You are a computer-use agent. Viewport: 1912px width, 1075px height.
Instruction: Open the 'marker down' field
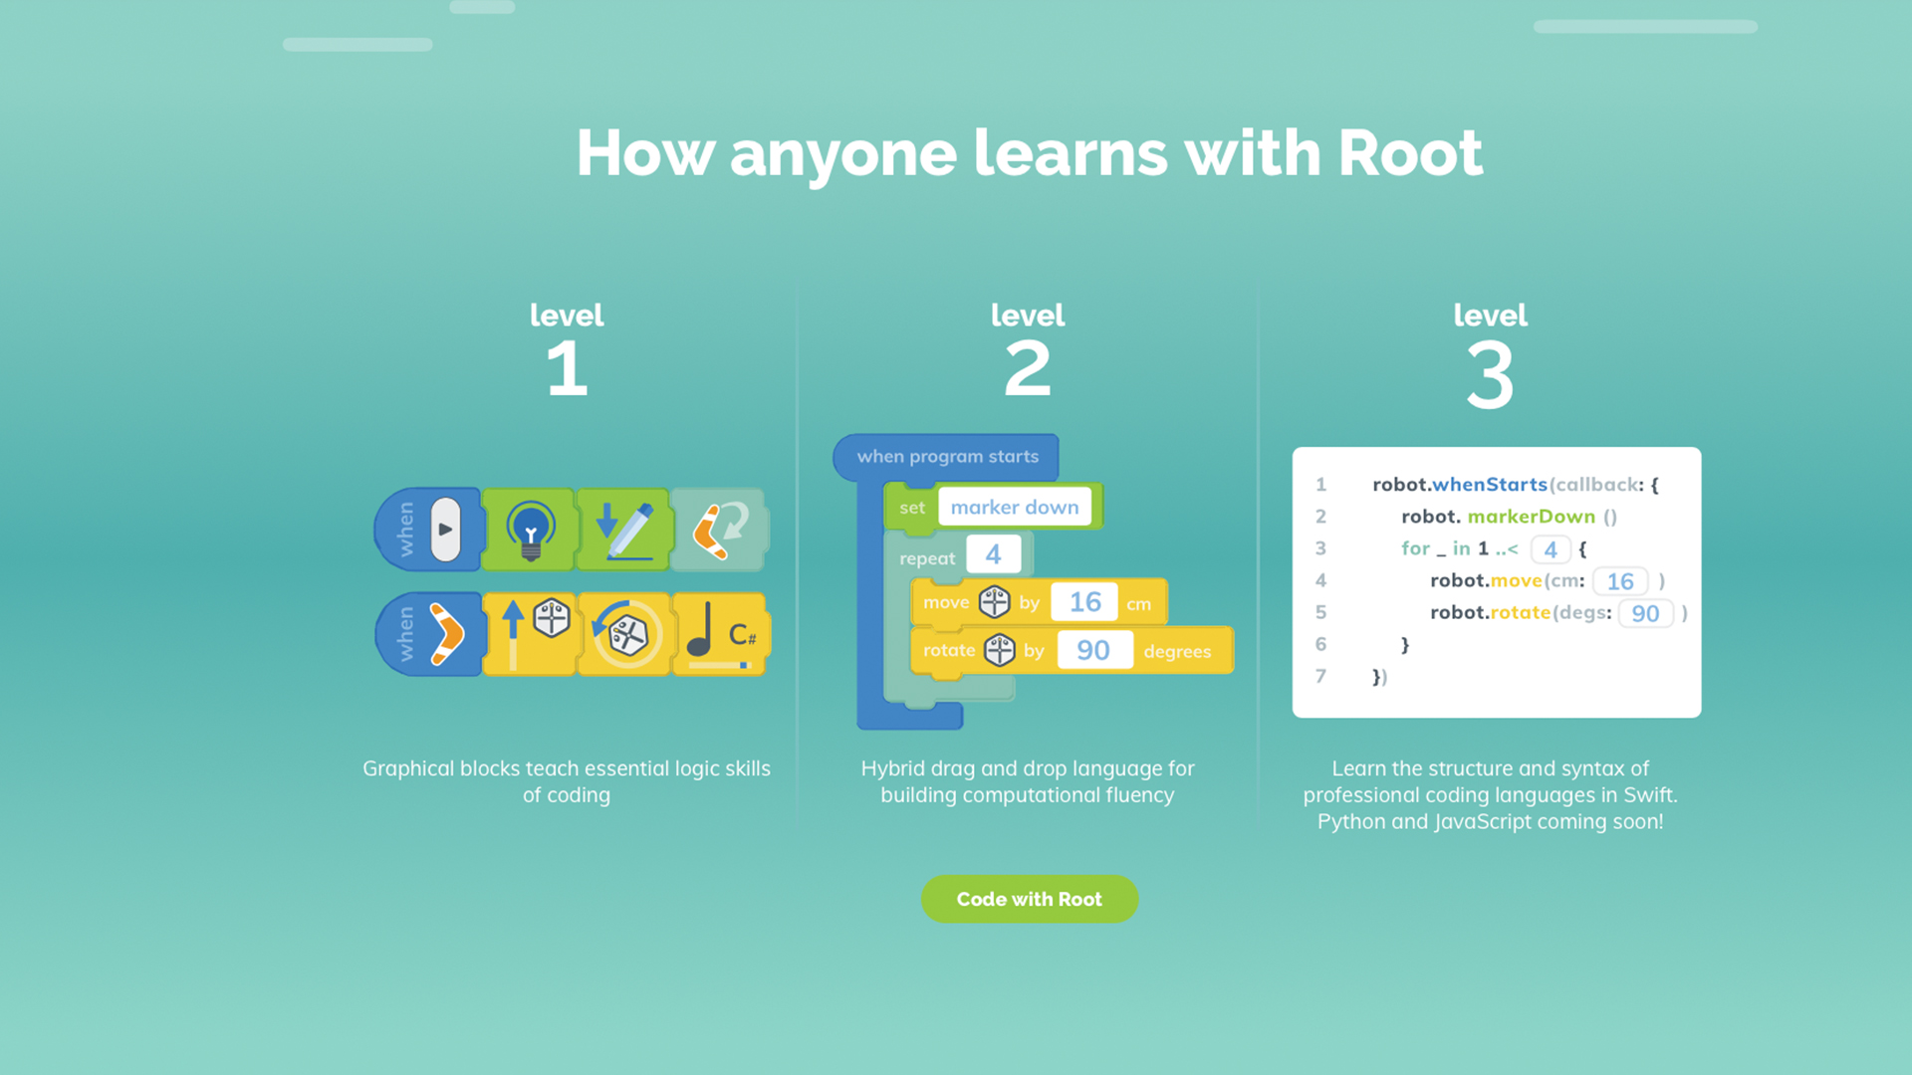click(1015, 507)
